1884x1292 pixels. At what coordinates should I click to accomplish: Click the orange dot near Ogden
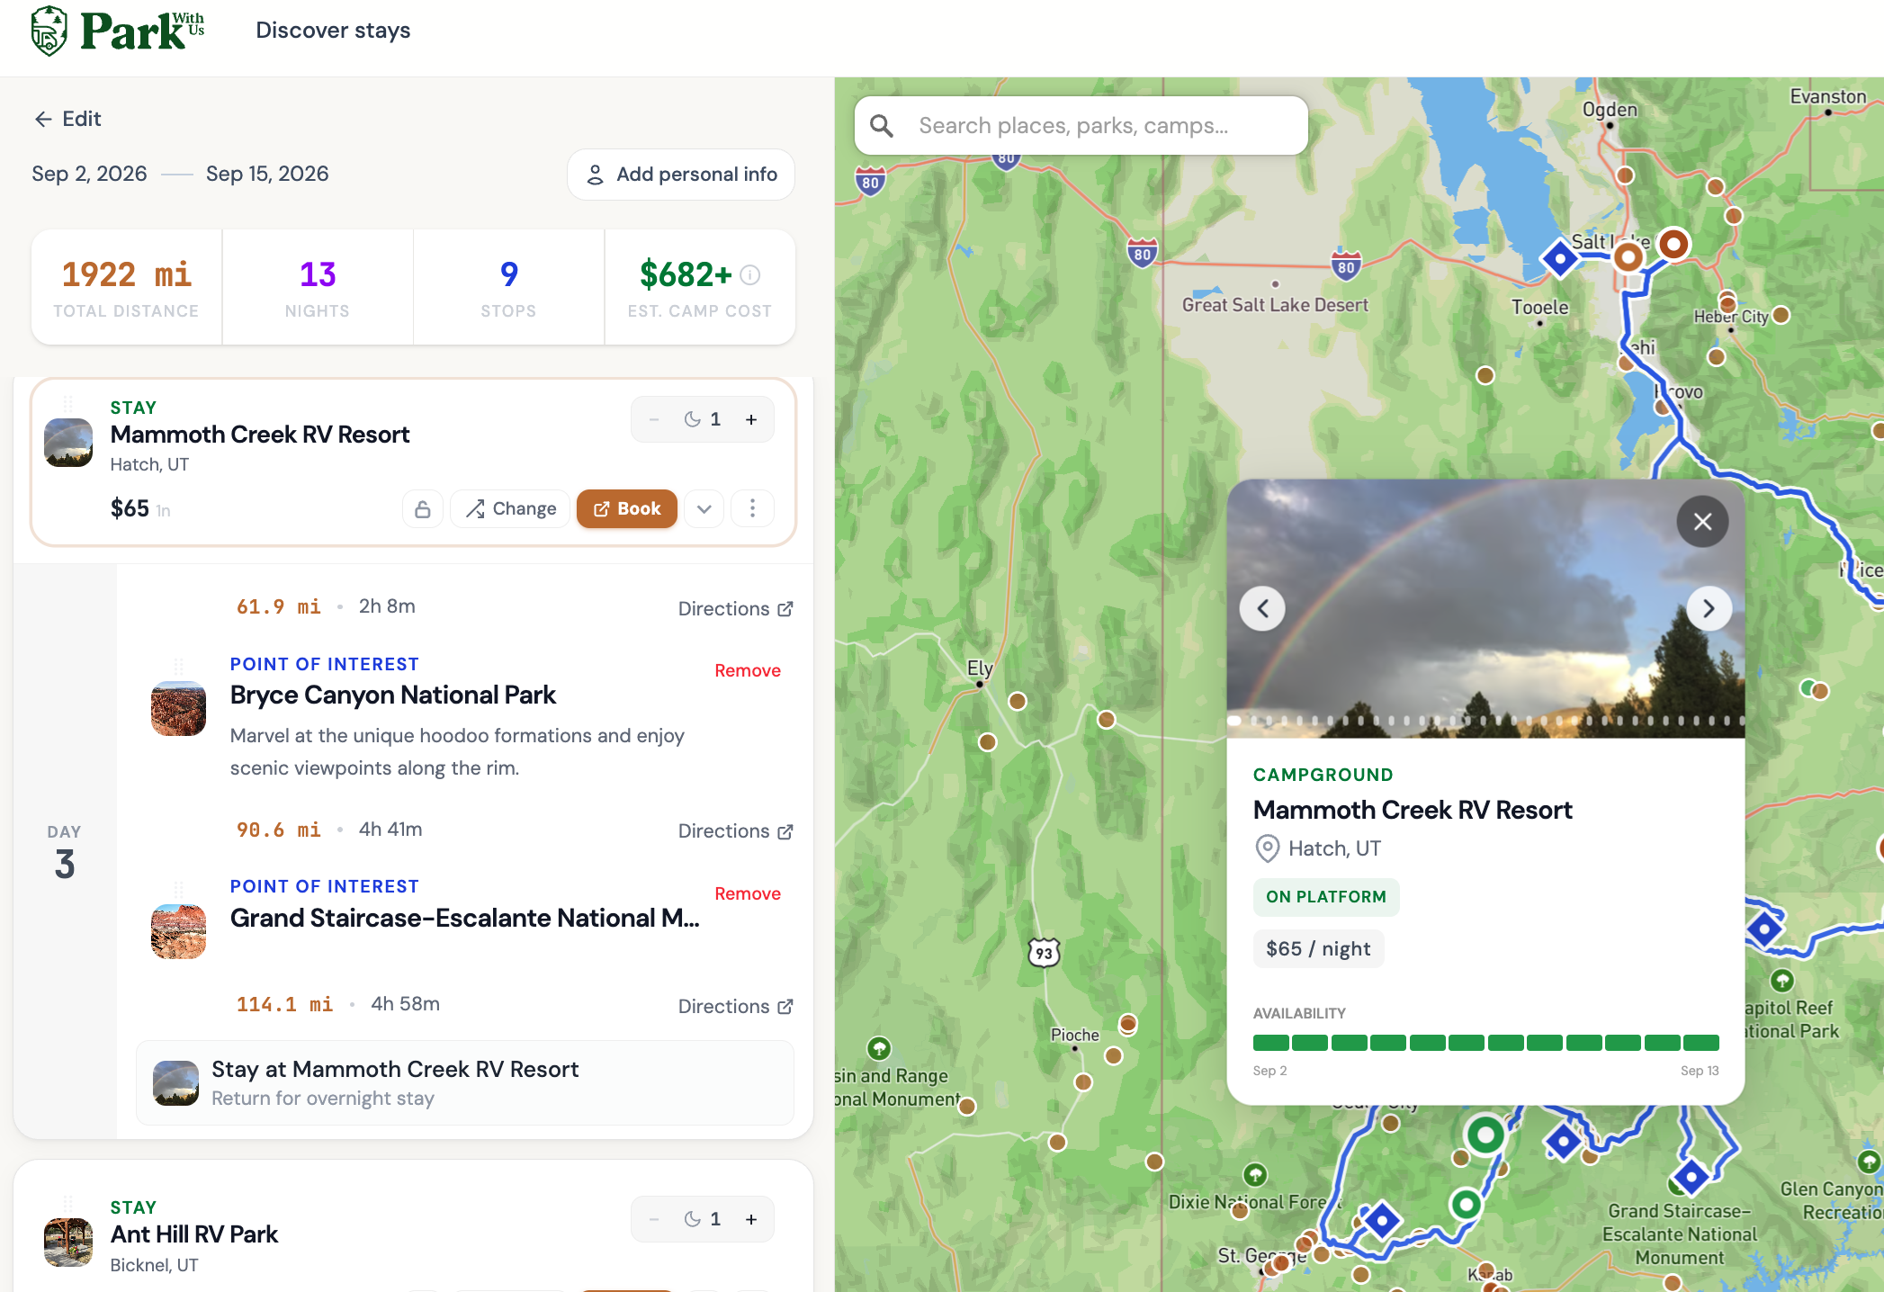(x=1625, y=175)
